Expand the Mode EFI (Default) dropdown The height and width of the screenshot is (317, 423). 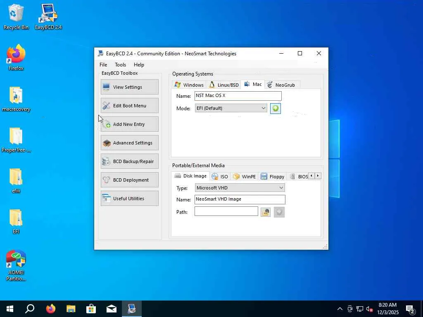pos(231,108)
